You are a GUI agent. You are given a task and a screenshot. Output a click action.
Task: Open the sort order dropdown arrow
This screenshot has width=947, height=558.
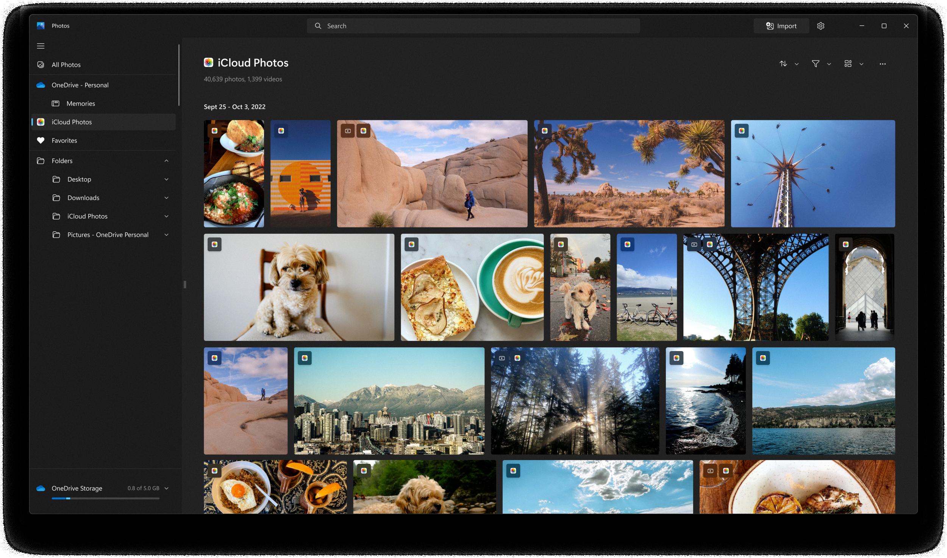tap(797, 64)
